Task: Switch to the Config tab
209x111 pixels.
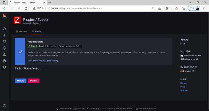Action: click(x=37, y=32)
